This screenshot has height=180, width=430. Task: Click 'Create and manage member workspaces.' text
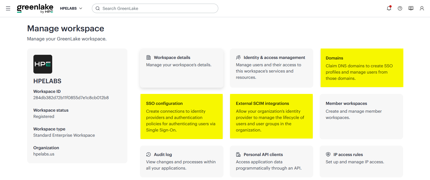coord(354,114)
